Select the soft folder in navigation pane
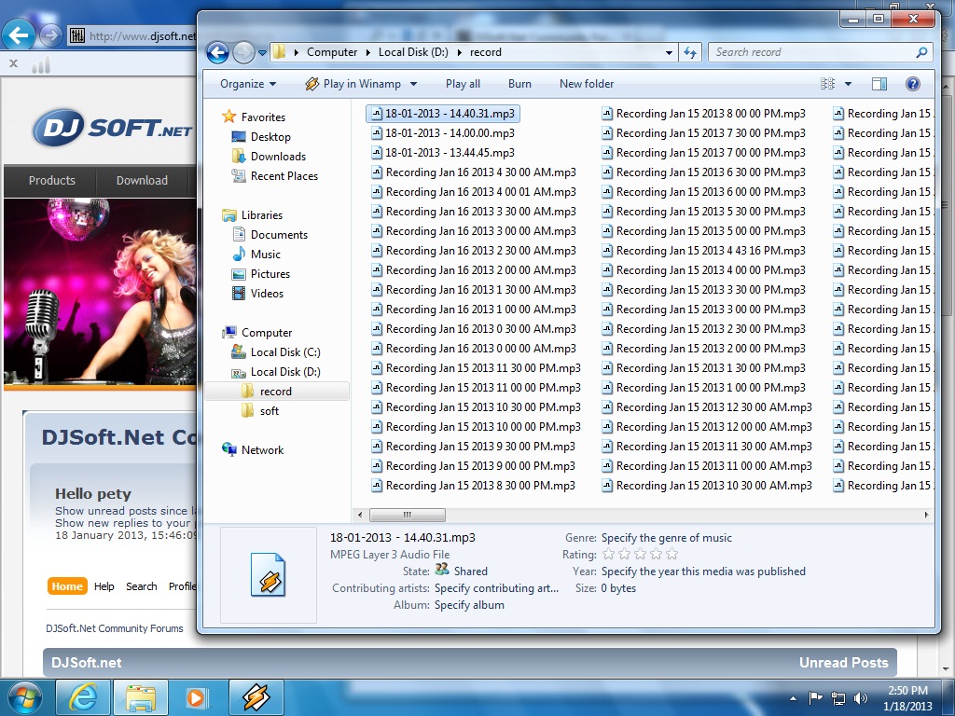 (270, 411)
